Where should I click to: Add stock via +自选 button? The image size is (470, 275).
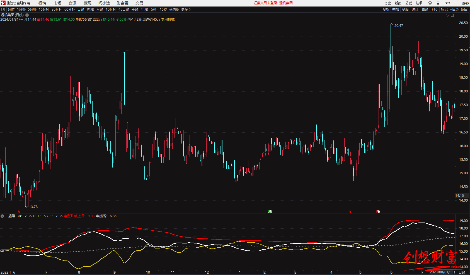coord(454,9)
